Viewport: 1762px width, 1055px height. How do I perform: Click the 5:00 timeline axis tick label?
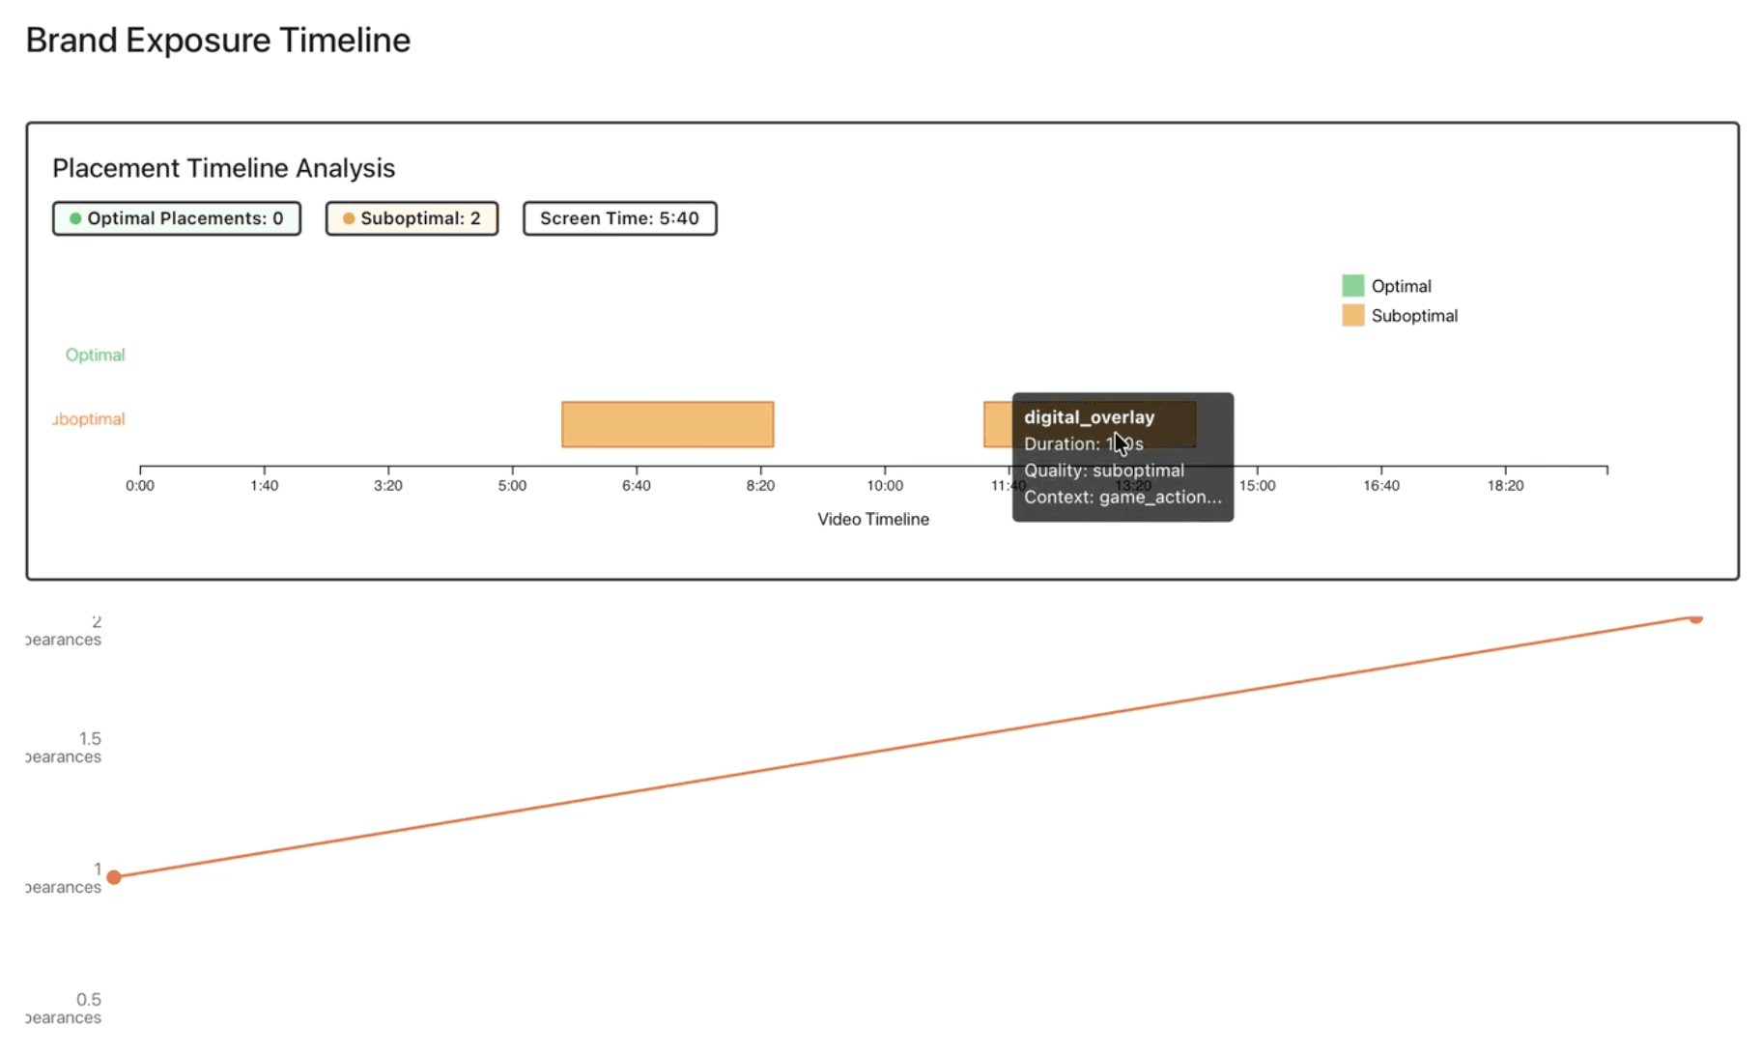tap(512, 486)
